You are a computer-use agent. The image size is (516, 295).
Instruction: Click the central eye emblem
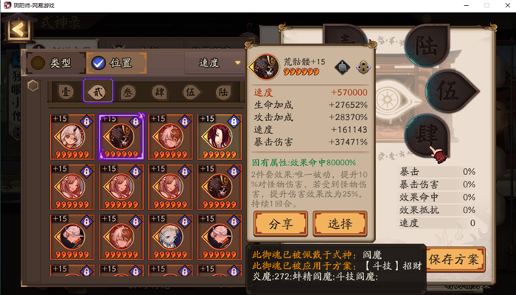coord(388,100)
